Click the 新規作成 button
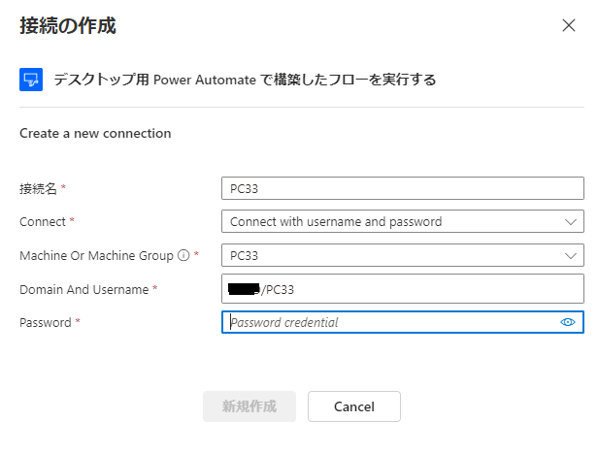 pos(249,406)
